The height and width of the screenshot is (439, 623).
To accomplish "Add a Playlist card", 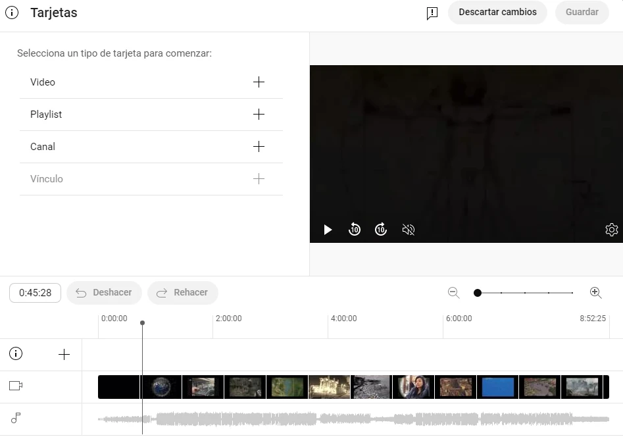I will click(x=259, y=114).
